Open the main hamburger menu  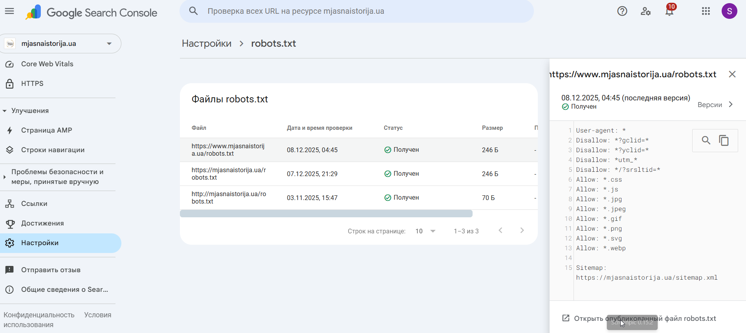click(9, 11)
